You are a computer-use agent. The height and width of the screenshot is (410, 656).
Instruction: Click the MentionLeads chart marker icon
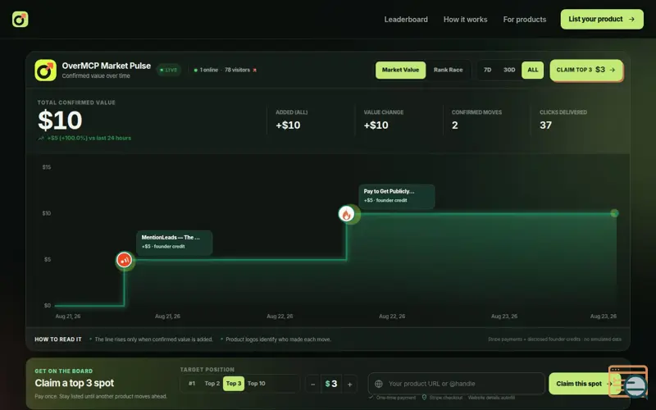tap(125, 260)
